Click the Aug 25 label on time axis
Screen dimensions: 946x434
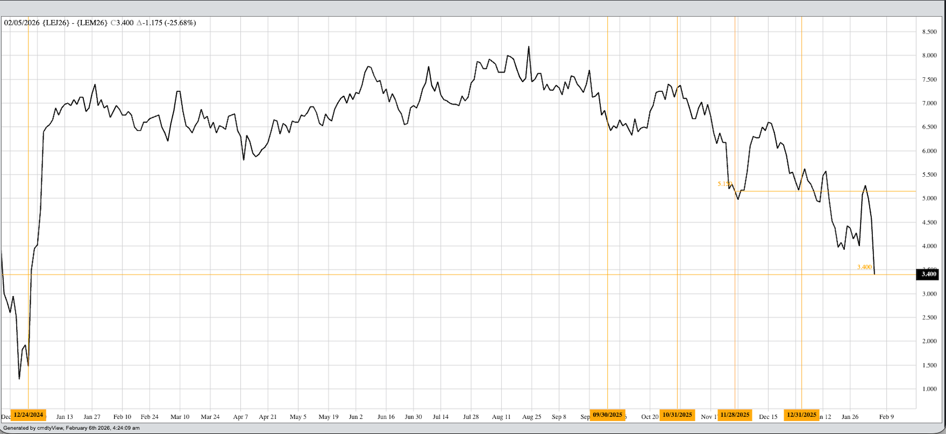tap(531, 417)
